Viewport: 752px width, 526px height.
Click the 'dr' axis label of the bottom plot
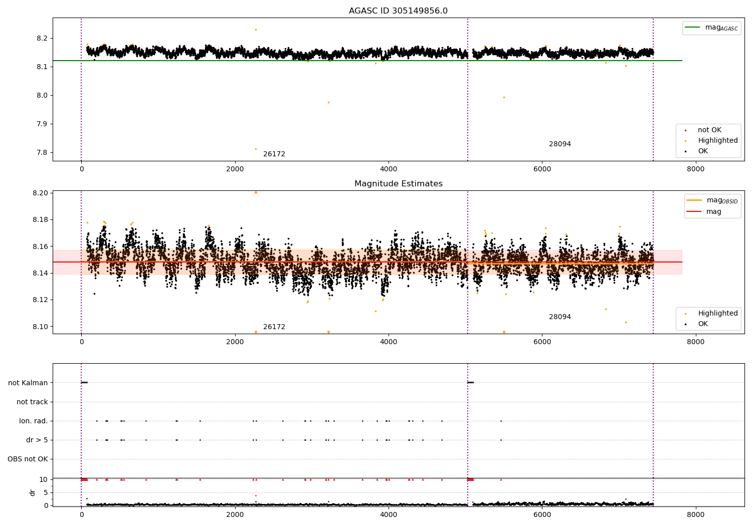click(x=33, y=492)
